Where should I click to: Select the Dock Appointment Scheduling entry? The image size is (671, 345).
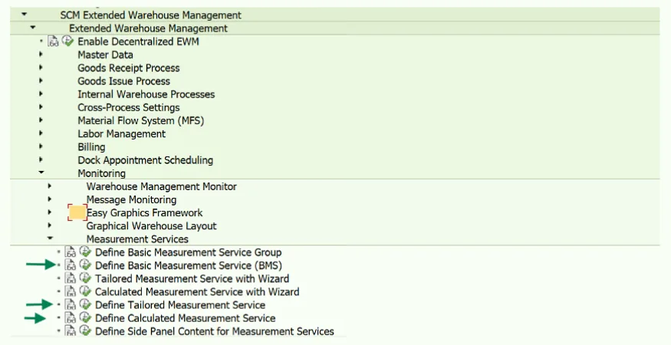146,160
